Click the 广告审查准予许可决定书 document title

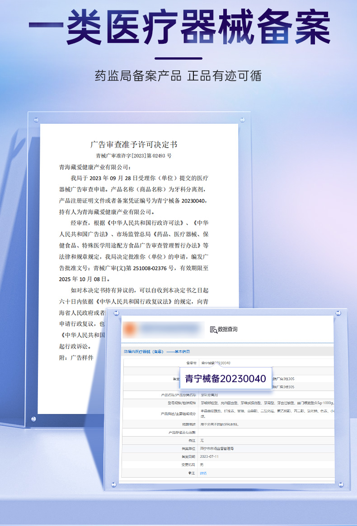click(134, 144)
